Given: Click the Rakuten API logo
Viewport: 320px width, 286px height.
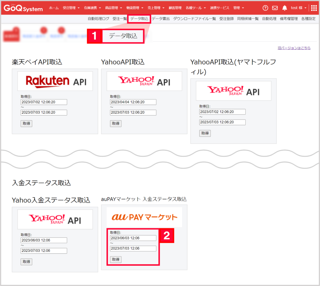Looking at the screenshot, I should coord(55,81).
